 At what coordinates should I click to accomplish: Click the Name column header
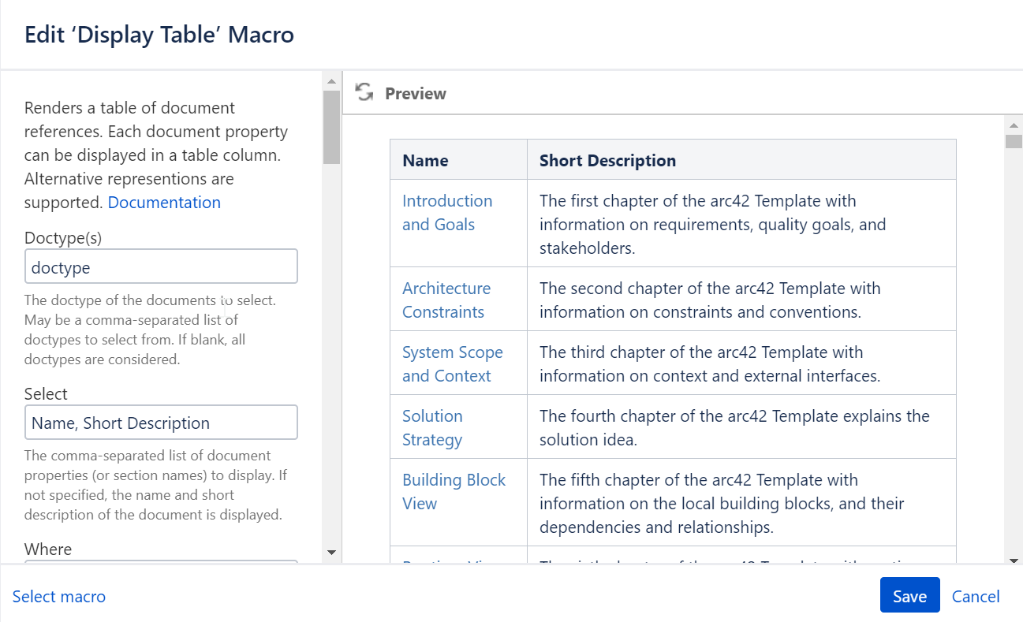[x=425, y=160]
